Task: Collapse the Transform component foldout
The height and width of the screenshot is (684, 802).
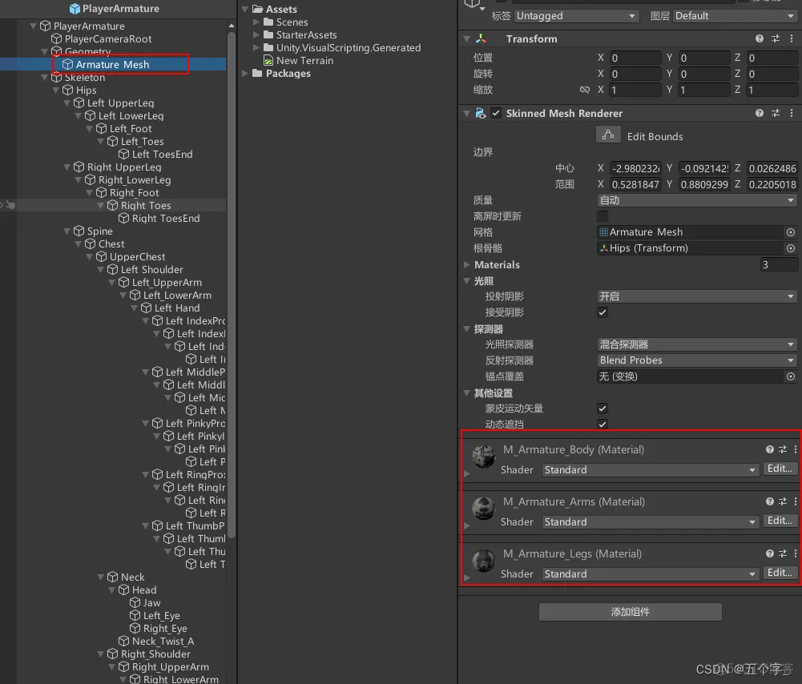Action: 466,39
